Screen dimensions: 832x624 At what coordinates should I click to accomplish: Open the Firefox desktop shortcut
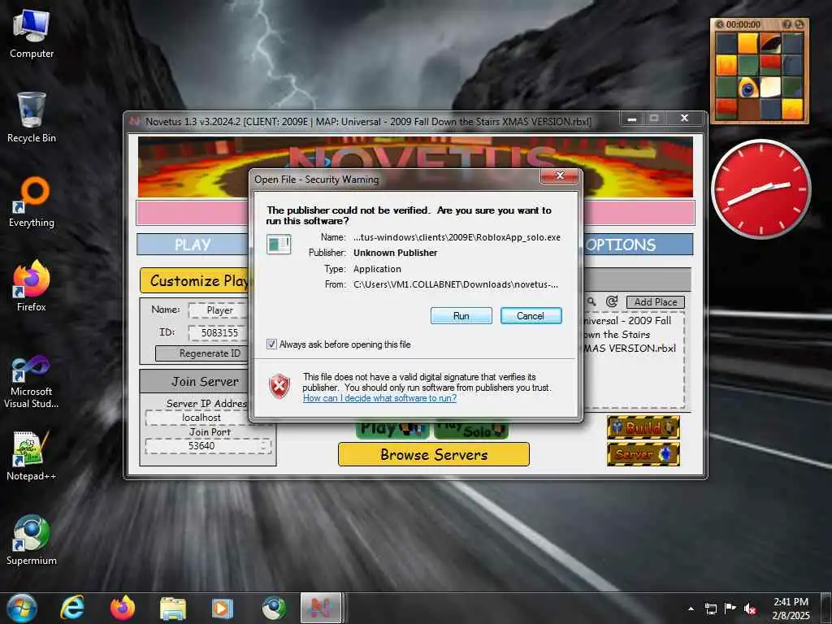click(x=32, y=287)
